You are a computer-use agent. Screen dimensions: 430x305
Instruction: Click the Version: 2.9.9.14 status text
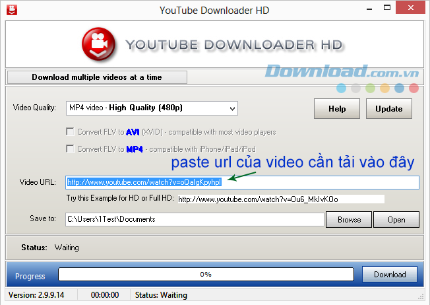pos(36,295)
